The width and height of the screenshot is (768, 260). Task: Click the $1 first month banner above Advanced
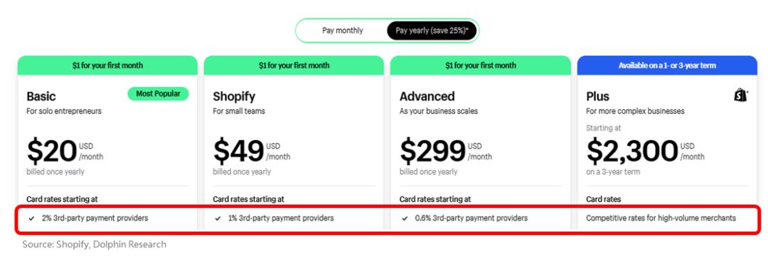point(481,65)
